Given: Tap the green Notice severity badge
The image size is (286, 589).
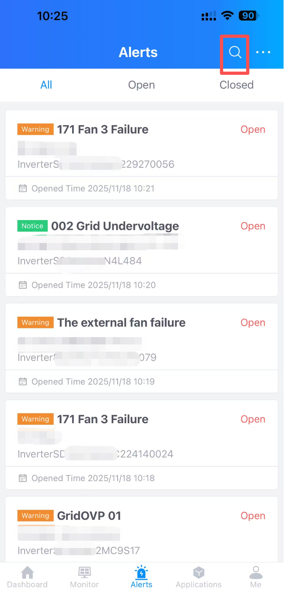Looking at the screenshot, I should coord(33,226).
